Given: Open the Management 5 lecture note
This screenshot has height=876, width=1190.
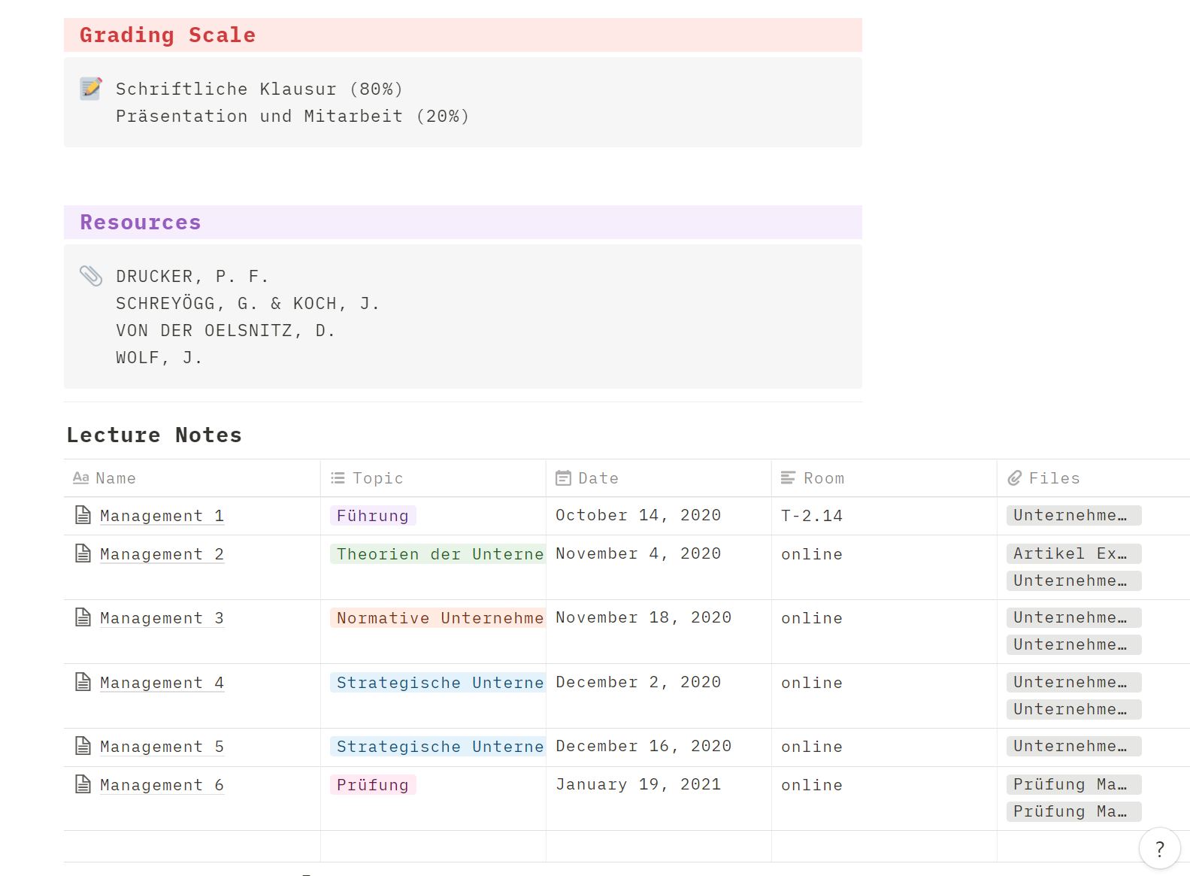Looking at the screenshot, I should (162, 747).
